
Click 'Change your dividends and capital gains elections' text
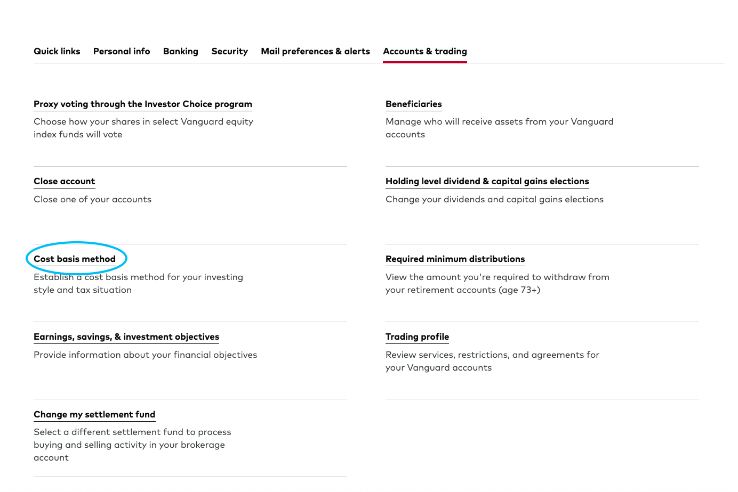click(x=494, y=199)
